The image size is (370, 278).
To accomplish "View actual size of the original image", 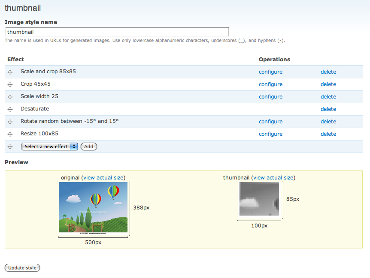I will [x=104, y=177].
